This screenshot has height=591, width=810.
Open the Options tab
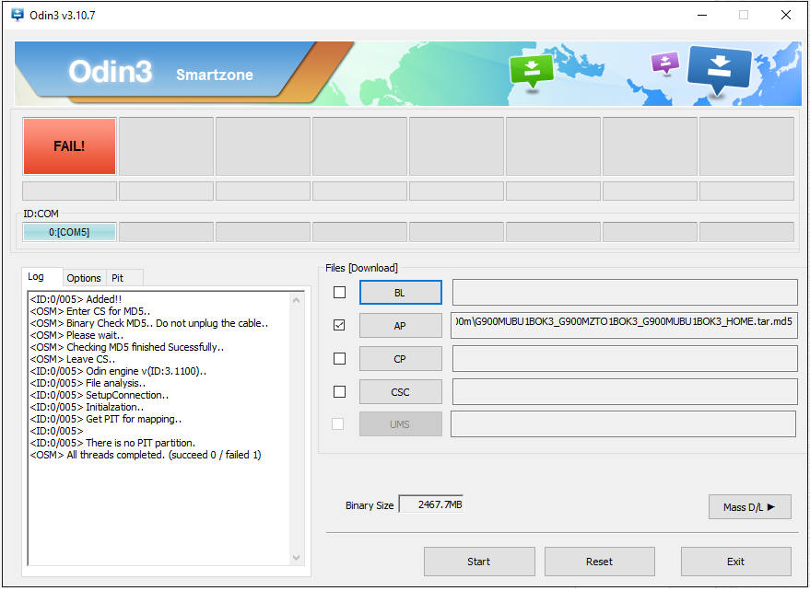[x=84, y=278]
